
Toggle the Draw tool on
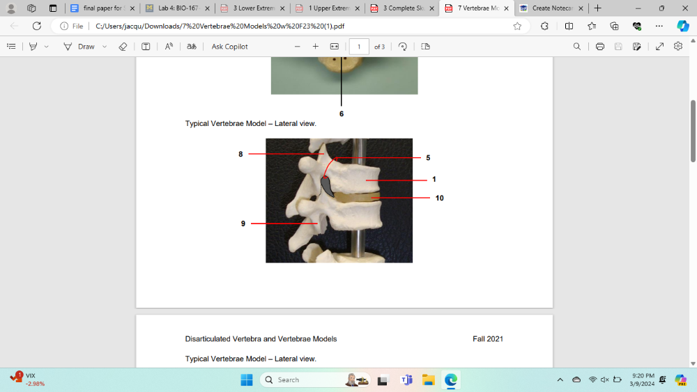[x=79, y=47]
